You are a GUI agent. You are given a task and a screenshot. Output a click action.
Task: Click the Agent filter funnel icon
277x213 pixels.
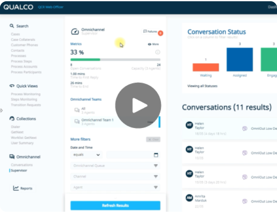point(156,188)
